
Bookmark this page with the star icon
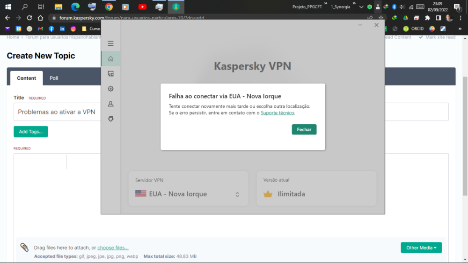pos(381,18)
